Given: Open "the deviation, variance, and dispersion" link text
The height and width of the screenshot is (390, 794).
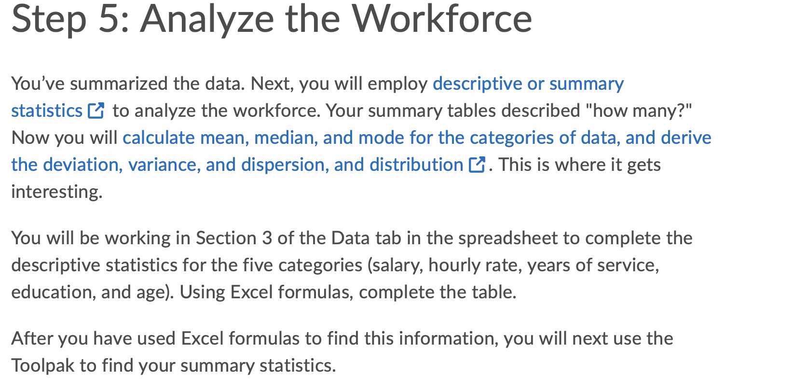Looking at the screenshot, I should point(170,165).
